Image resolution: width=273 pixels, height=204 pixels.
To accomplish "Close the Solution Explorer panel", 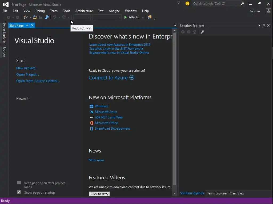I will pyautogui.click(x=268, y=25).
